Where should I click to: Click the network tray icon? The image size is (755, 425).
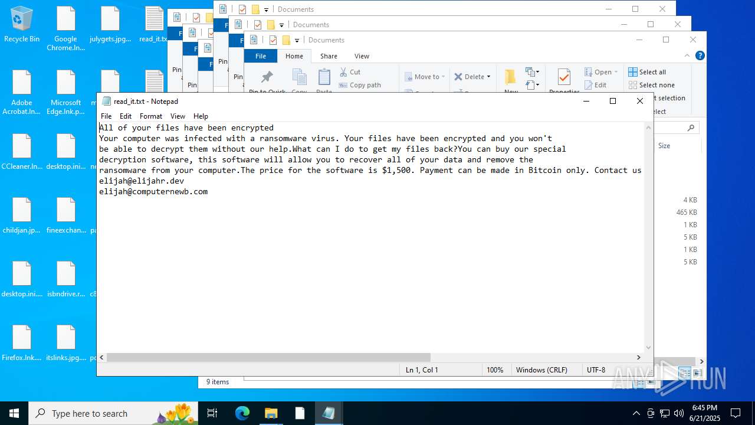pos(665,413)
